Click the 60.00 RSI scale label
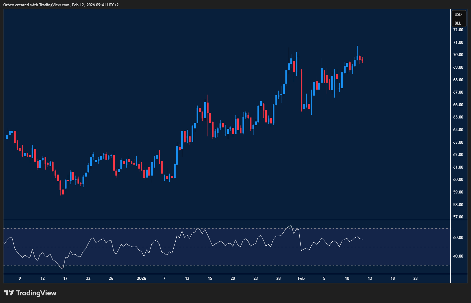The image size is (471, 303). coord(458,238)
